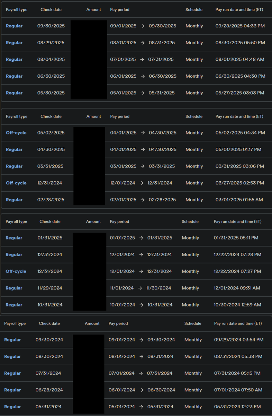The width and height of the screenshot is (272, 416).
Task: Open Regular payroll with check date 08/30/2024
Action: pyautogui.click(x=12, y=356)
